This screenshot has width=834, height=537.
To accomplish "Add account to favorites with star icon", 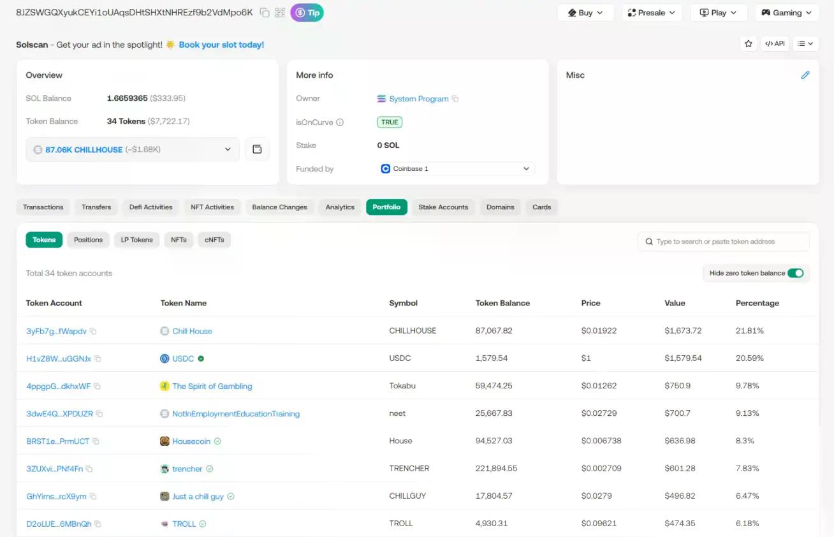I will click(x=748, y=44).
